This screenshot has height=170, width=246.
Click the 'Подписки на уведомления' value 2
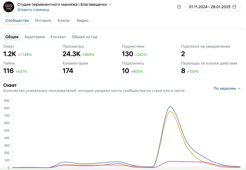183,54
